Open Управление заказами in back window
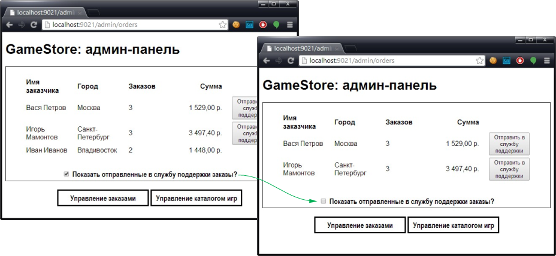556x256 pixels. (103, 199)
